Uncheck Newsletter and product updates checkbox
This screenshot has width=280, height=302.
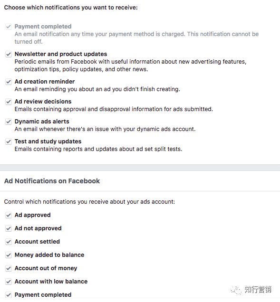click(x=9, y=54)
